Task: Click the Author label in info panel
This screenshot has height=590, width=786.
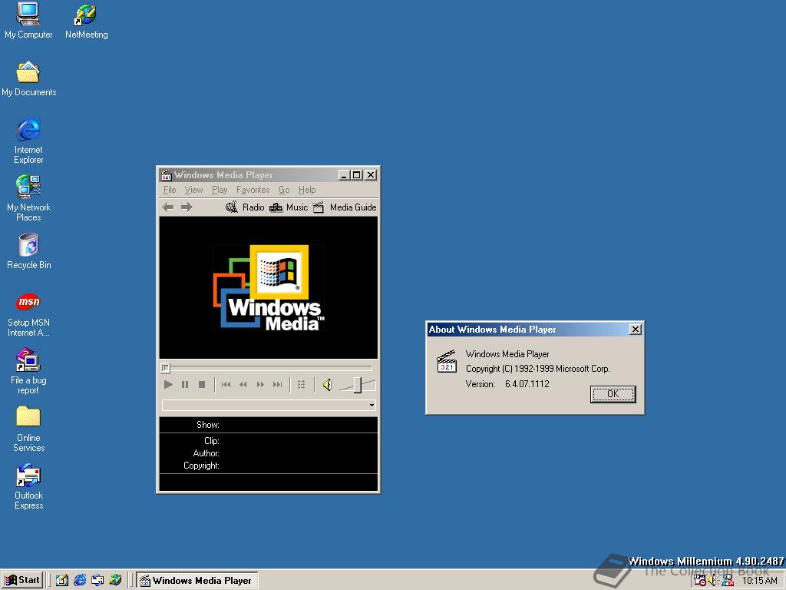Action: pyautogui.click(x=206, y=453)
